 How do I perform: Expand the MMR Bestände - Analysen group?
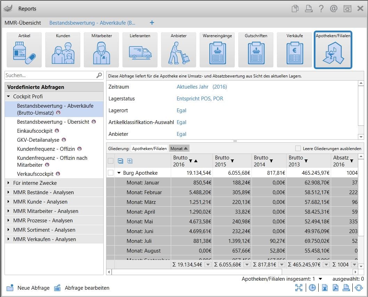pos(9,192)
